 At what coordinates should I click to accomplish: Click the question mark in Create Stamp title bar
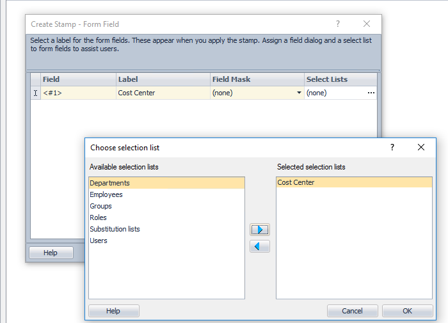(338, 24)
